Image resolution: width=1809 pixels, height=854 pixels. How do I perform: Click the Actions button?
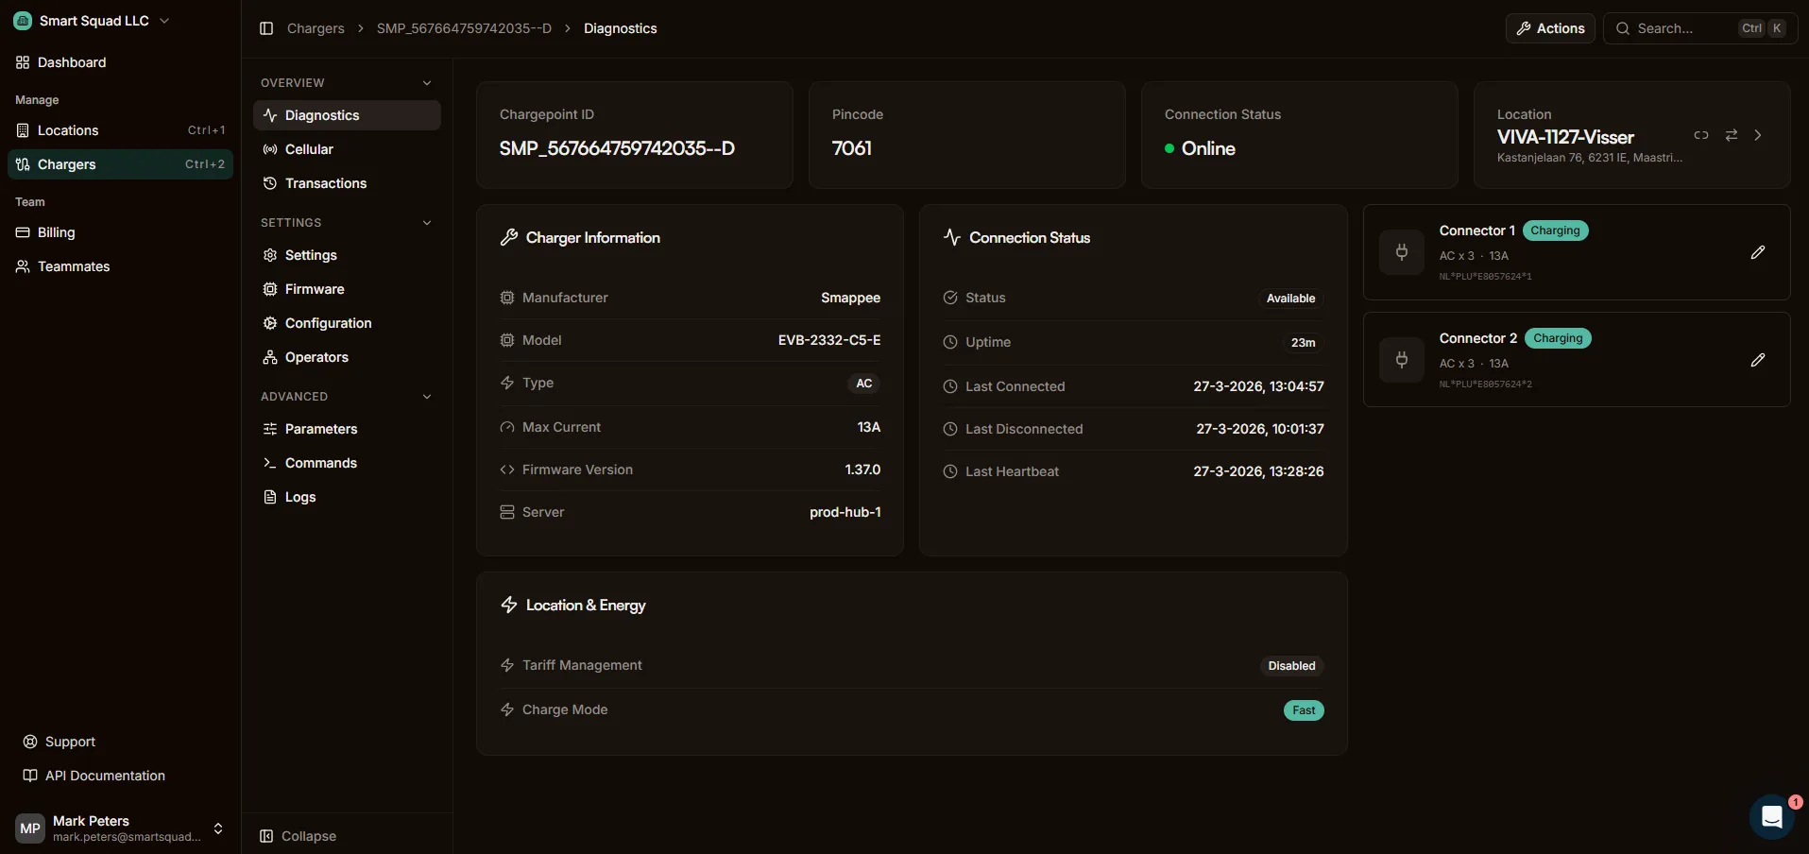tap(1550, 27)
